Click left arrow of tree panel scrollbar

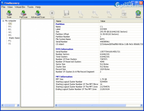[3, 105]
